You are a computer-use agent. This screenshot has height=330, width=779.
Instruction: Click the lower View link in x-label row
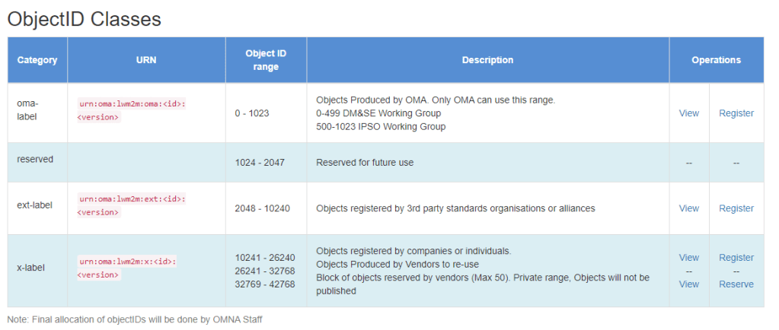pos(688,284)
